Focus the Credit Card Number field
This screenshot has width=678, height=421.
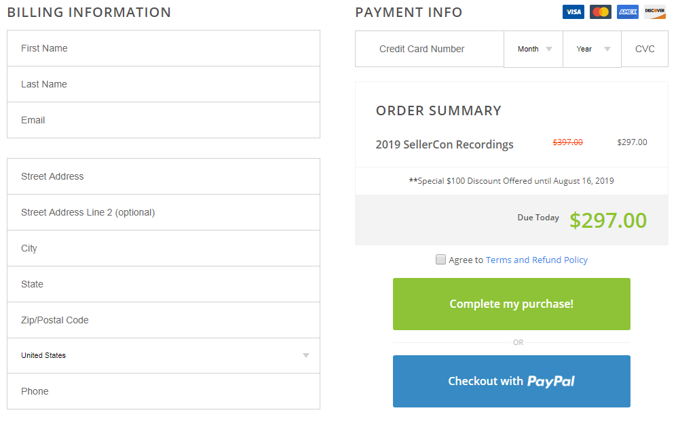click(x=430, y=49)
